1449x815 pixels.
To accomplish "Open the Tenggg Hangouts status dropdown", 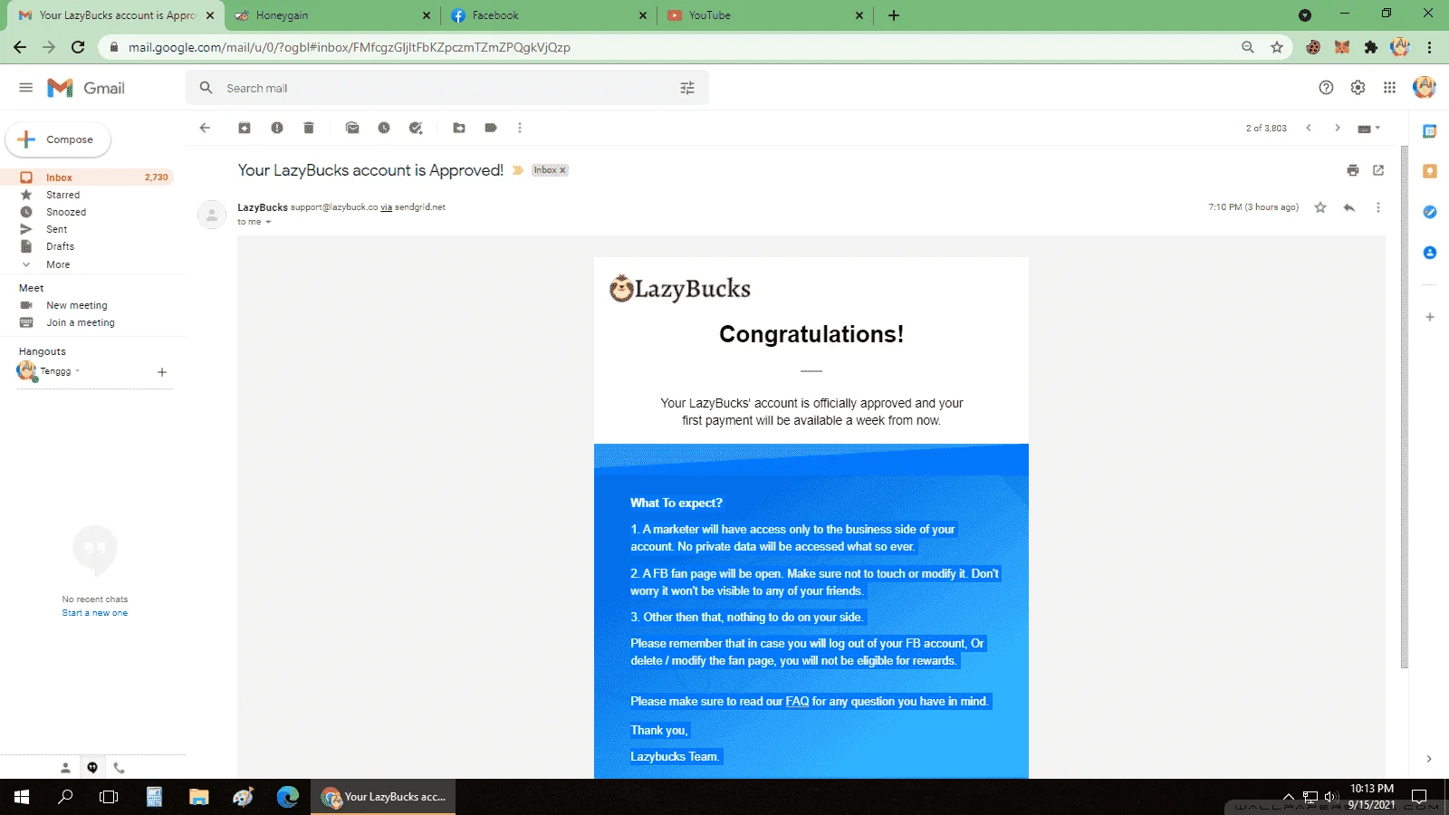I will tap(78, 371).
